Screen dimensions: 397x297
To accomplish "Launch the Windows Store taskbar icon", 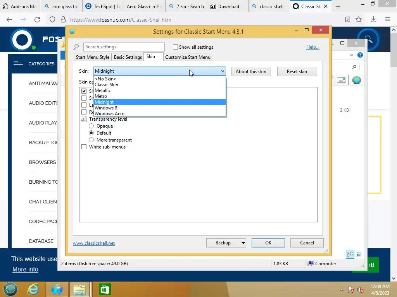I will pyautogui.click(x=105, y=289).
